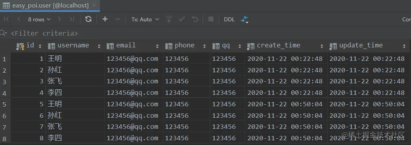Select the username cell 王明 in row 1
The image size is (411, 145).
coord(75,59)
